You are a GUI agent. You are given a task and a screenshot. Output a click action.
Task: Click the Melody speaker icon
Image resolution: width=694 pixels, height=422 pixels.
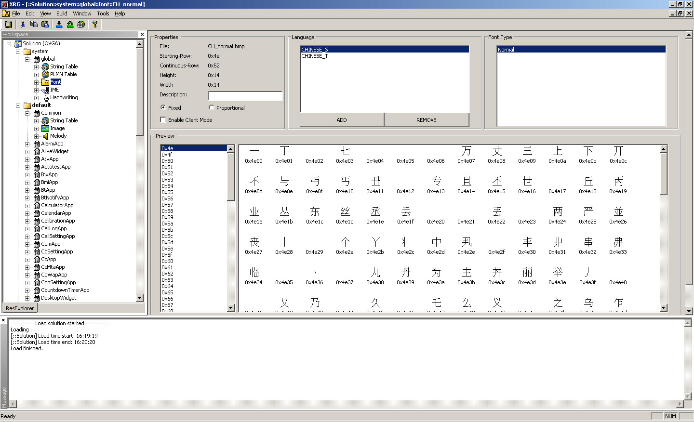coord(45,136)
